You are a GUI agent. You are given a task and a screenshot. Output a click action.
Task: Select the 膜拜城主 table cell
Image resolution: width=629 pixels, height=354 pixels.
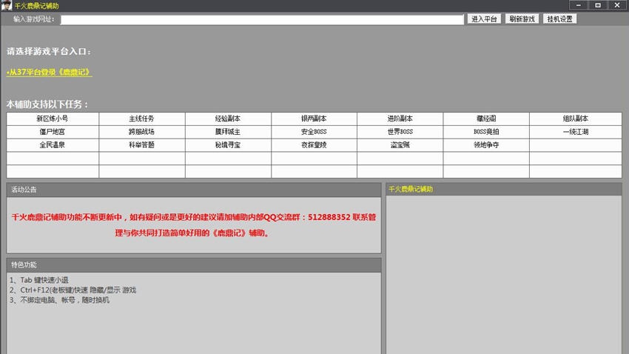point(228,132)
